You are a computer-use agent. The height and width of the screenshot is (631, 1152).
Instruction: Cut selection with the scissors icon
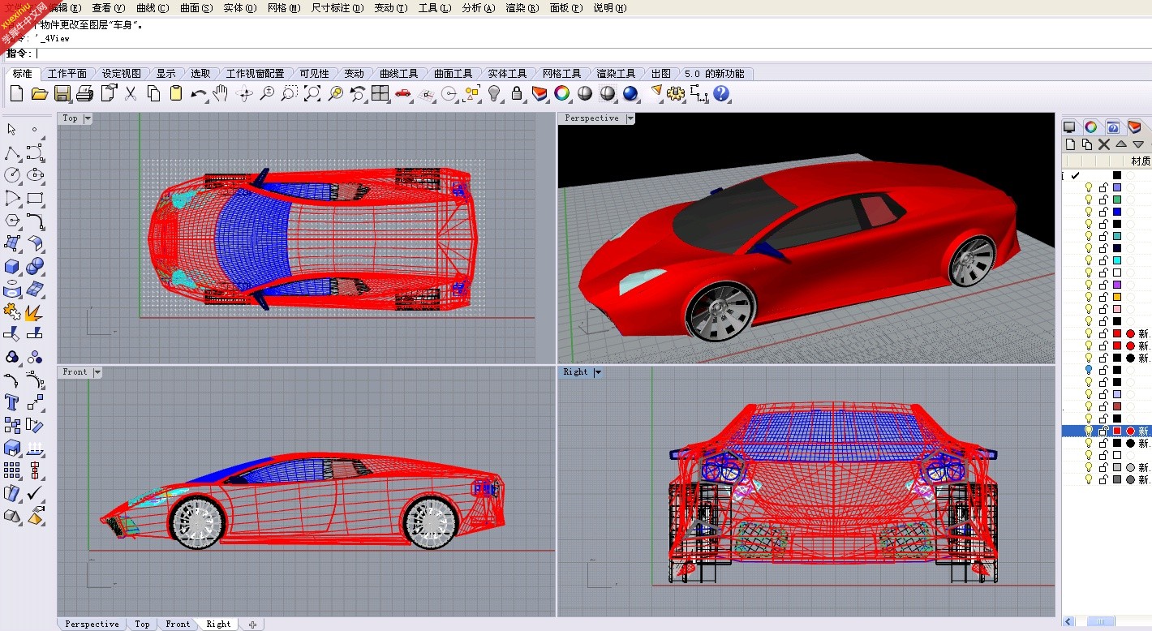(x=131, y=94)
